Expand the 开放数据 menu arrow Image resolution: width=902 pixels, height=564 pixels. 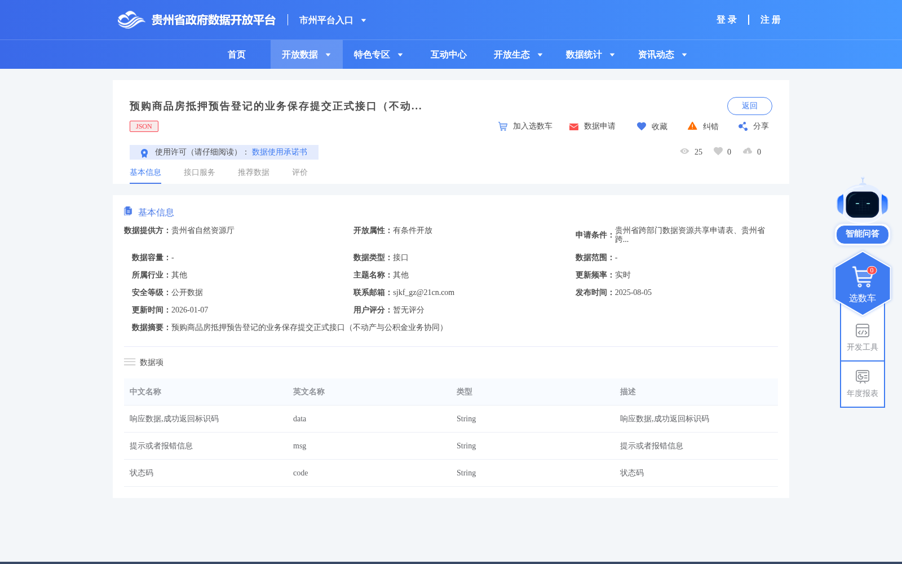(x=328, y=55)
